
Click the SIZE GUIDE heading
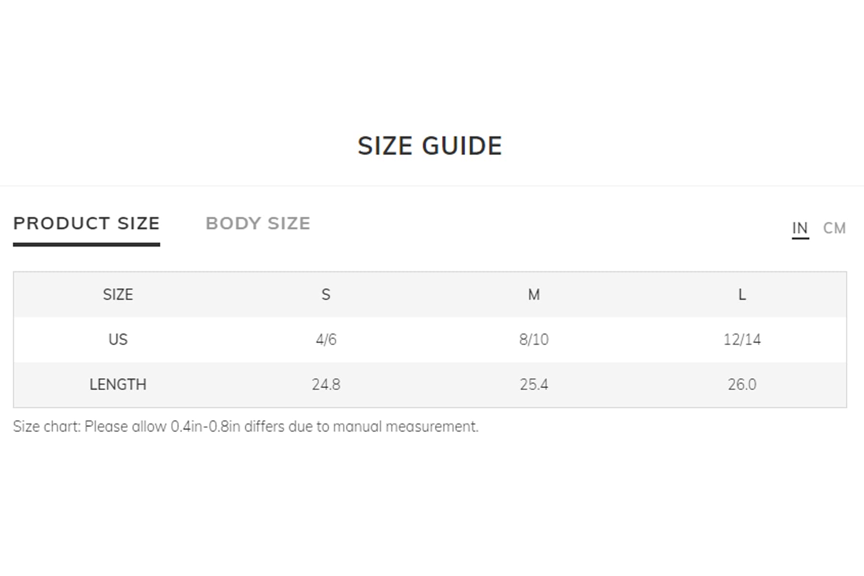pos(430,146)
